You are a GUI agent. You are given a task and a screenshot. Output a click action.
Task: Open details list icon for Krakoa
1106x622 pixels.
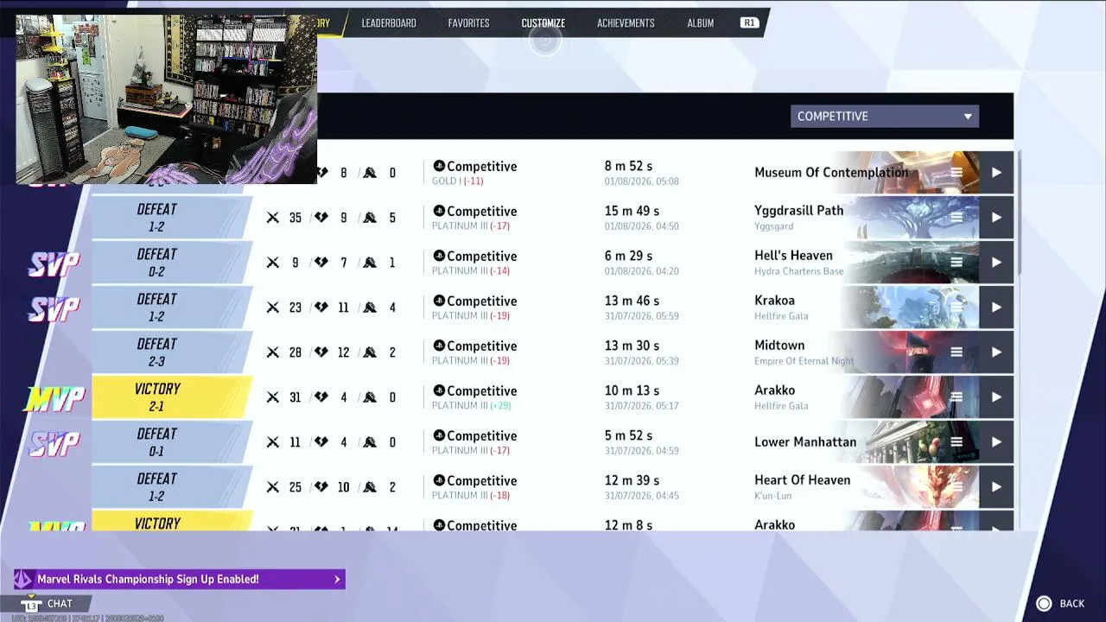tap(957, 308)
